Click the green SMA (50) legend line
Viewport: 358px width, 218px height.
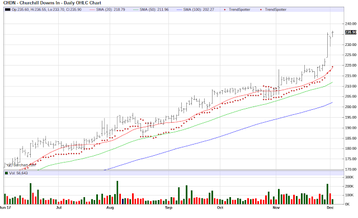click(135, 10)
